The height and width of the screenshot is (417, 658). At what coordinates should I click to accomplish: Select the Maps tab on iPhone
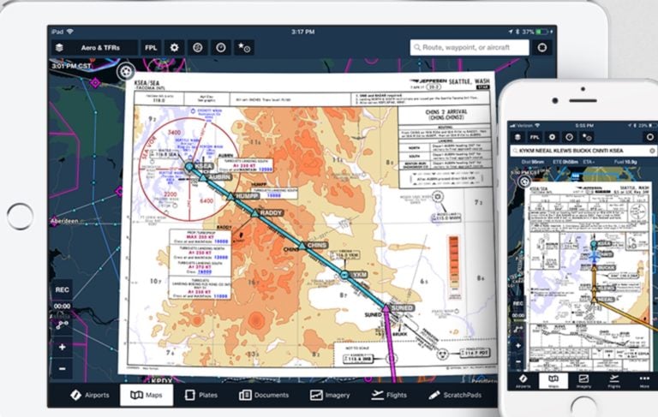[x=553, y=381]
